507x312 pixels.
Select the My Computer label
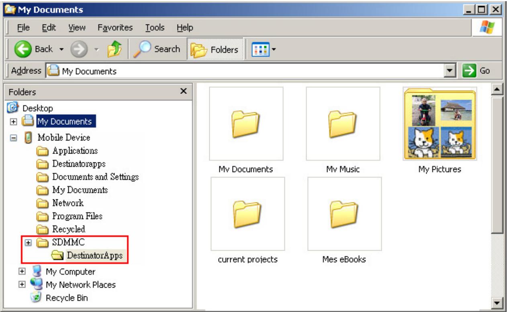pos(71,271)
